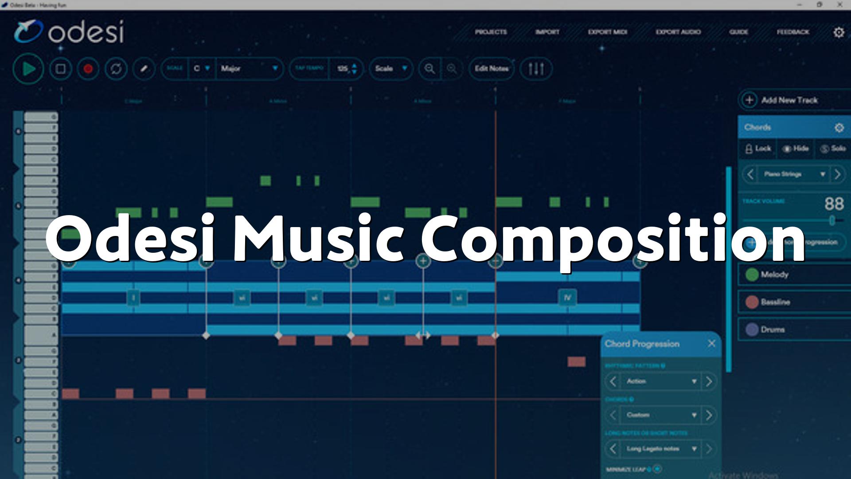The height and width of the screenshot is (479, 851).
Task: Start playback with the green Play button
Action: pos(28,69)
